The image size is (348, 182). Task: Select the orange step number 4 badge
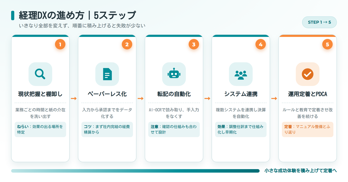pos(261,45)
